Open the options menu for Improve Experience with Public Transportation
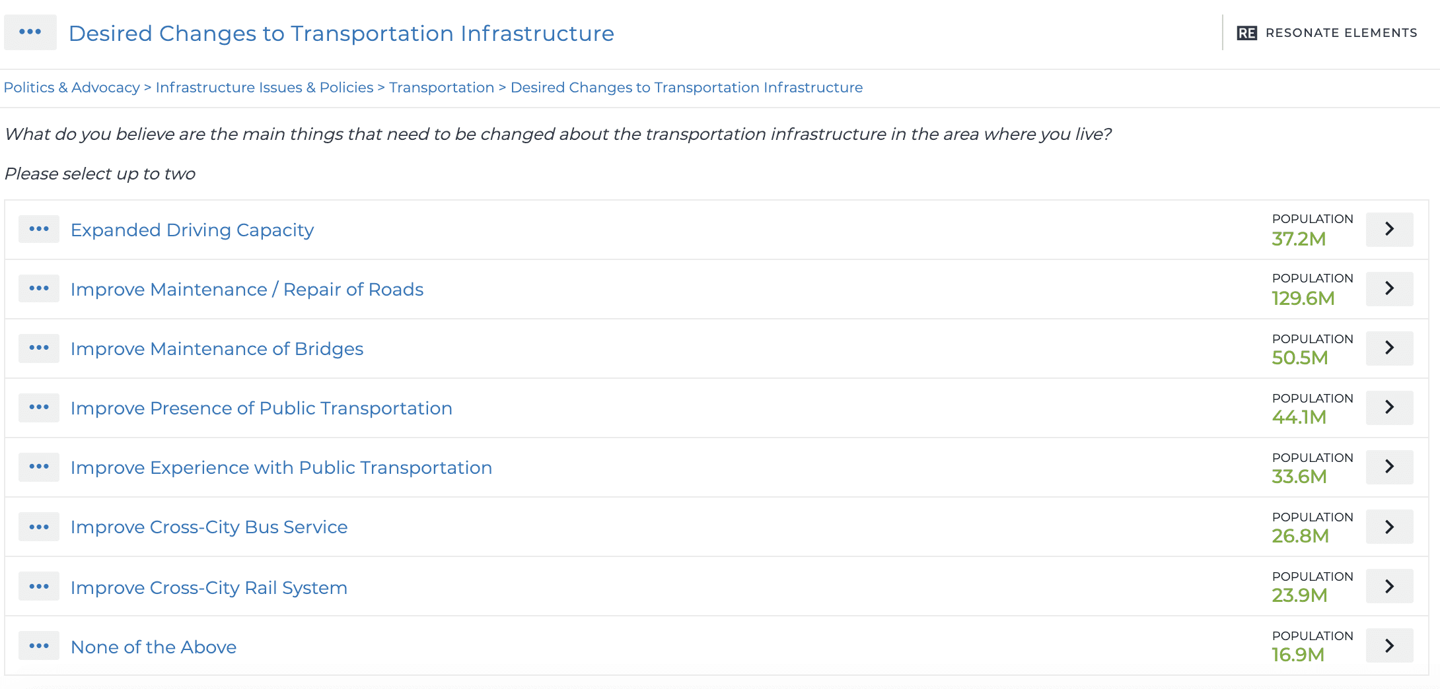1440x689 pixels. pos(39,467)
